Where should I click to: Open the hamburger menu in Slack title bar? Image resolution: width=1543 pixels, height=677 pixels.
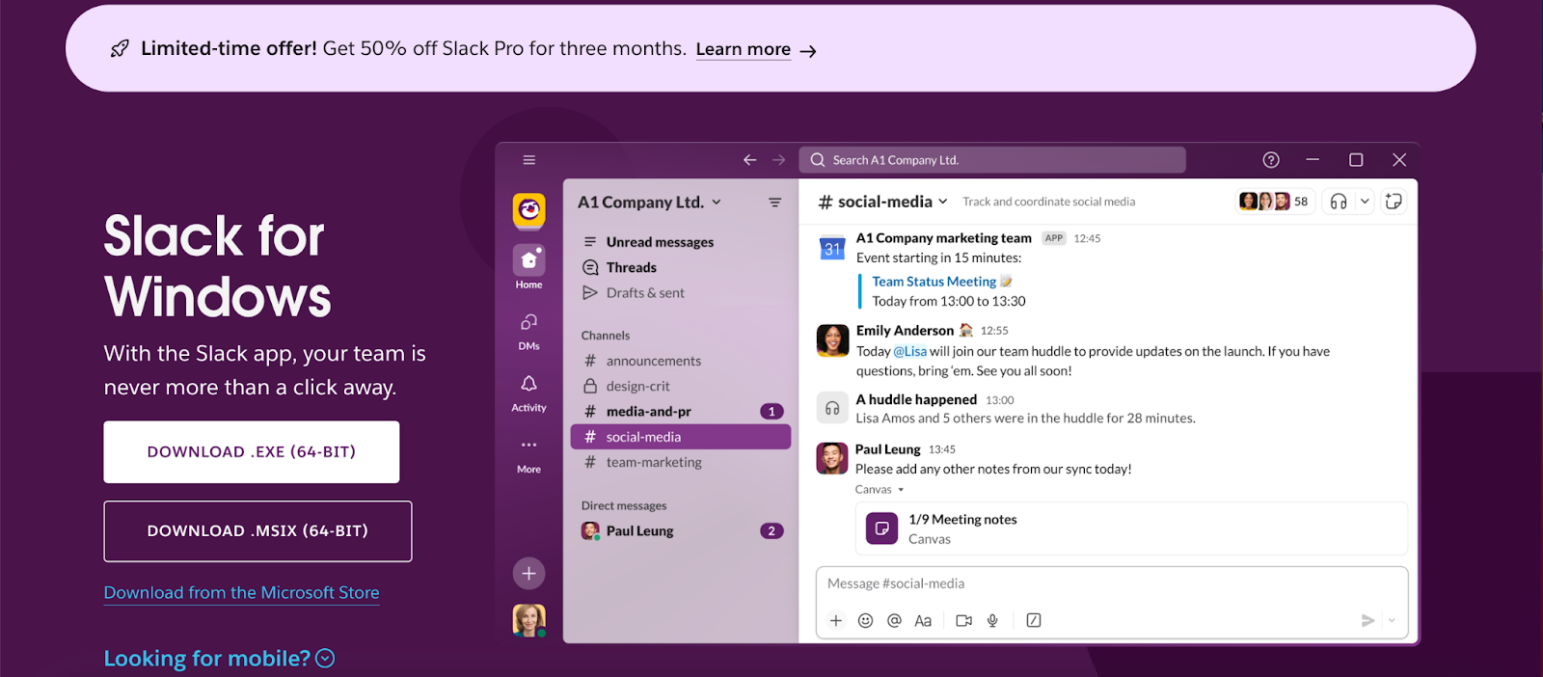pos(528,160)
